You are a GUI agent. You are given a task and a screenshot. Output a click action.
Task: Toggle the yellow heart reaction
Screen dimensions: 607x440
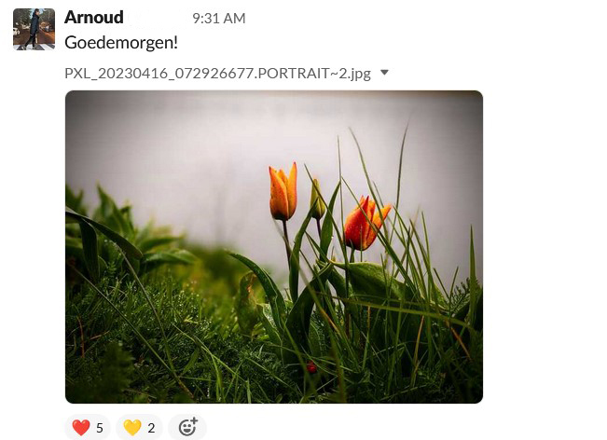coord(139,428)
